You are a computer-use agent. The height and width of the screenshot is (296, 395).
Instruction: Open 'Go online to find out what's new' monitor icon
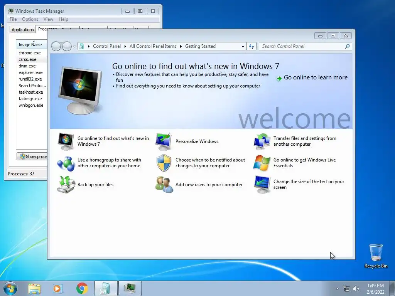point(66,141)
